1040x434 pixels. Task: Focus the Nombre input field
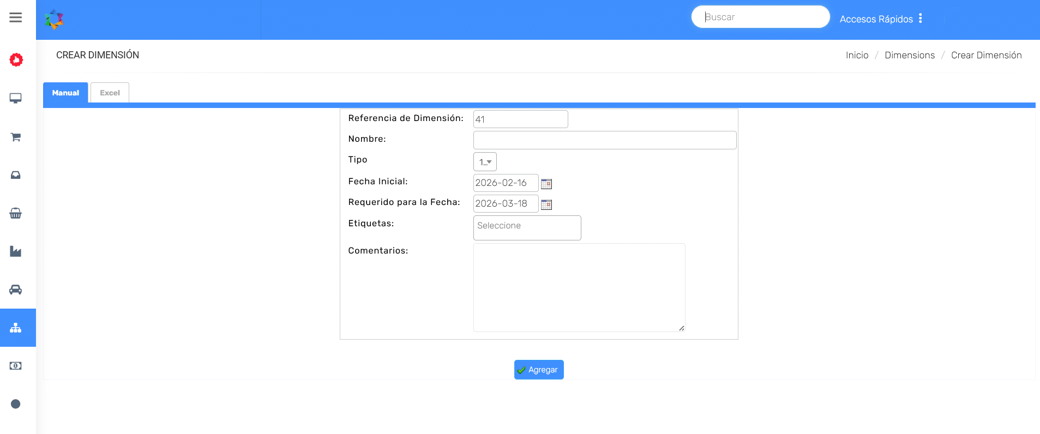coord(605,140)
